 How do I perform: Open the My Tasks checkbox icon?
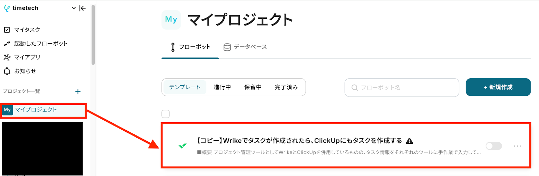(x=7, y=30)
